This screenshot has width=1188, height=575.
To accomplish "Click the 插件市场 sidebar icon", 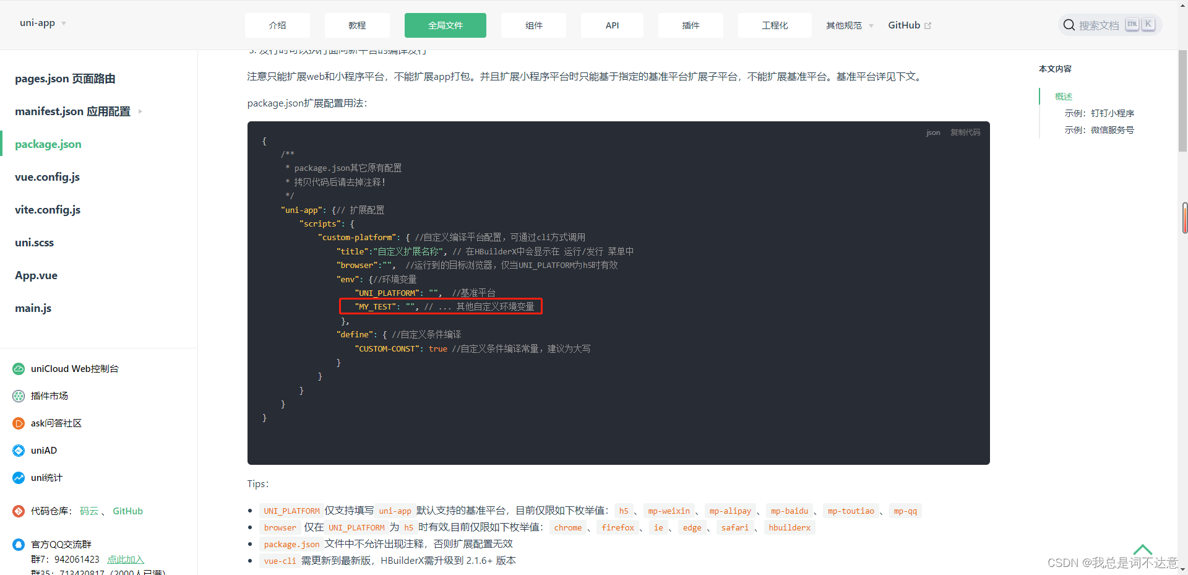I will click(19, 396).
